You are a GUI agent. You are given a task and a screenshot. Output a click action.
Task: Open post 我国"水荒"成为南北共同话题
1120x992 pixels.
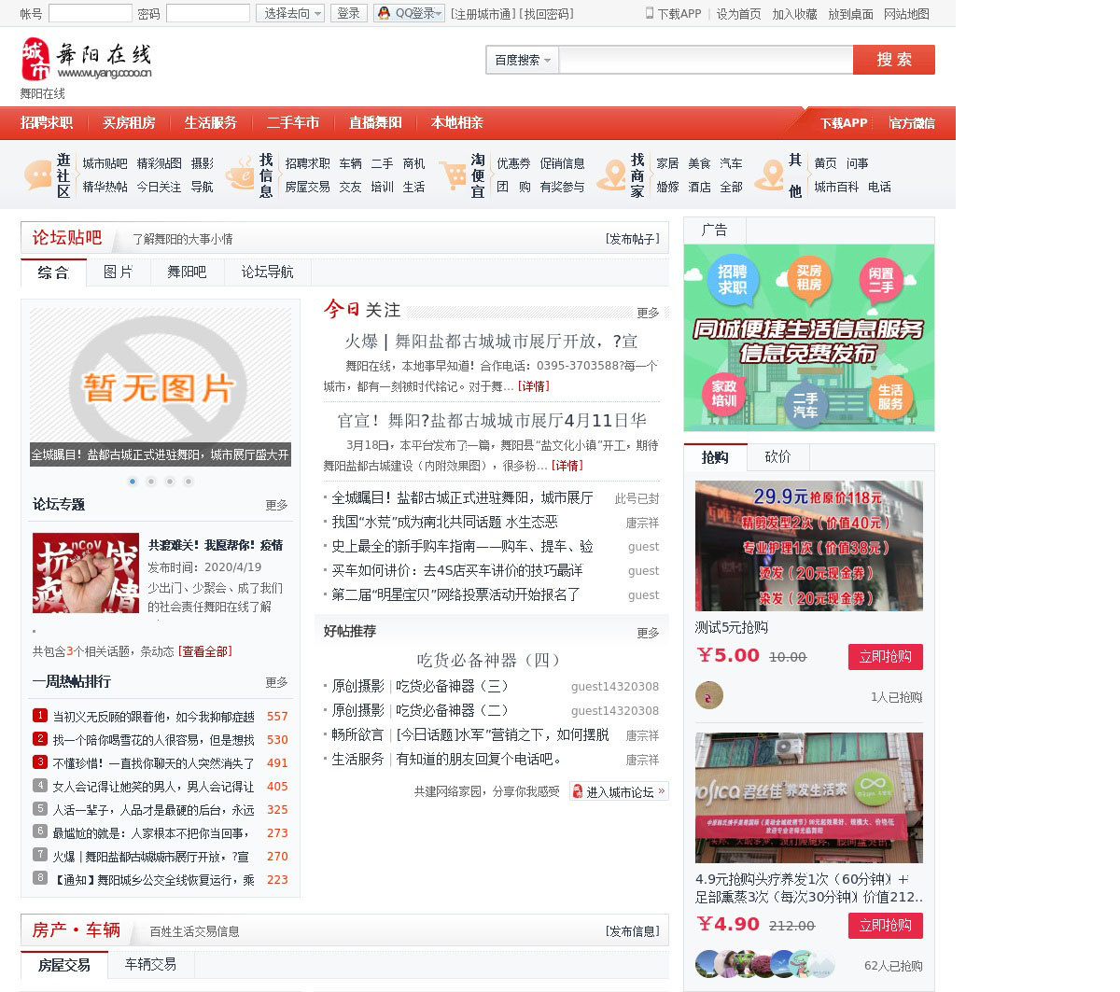[x=444, y=523]
